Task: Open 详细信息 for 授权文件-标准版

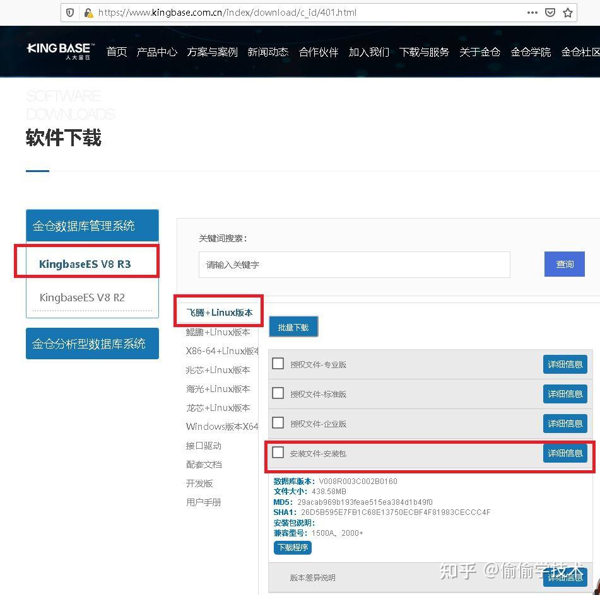Action: click(x=565, y=394)
